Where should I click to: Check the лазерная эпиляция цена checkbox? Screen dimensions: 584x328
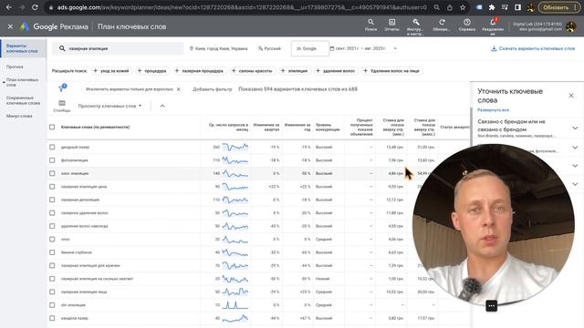tap(52, 187)
